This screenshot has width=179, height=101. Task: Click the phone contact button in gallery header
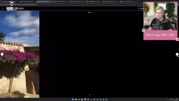point(141,8)
